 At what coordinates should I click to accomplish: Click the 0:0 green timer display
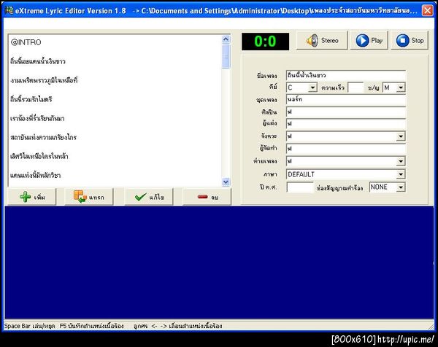[265, 42]
